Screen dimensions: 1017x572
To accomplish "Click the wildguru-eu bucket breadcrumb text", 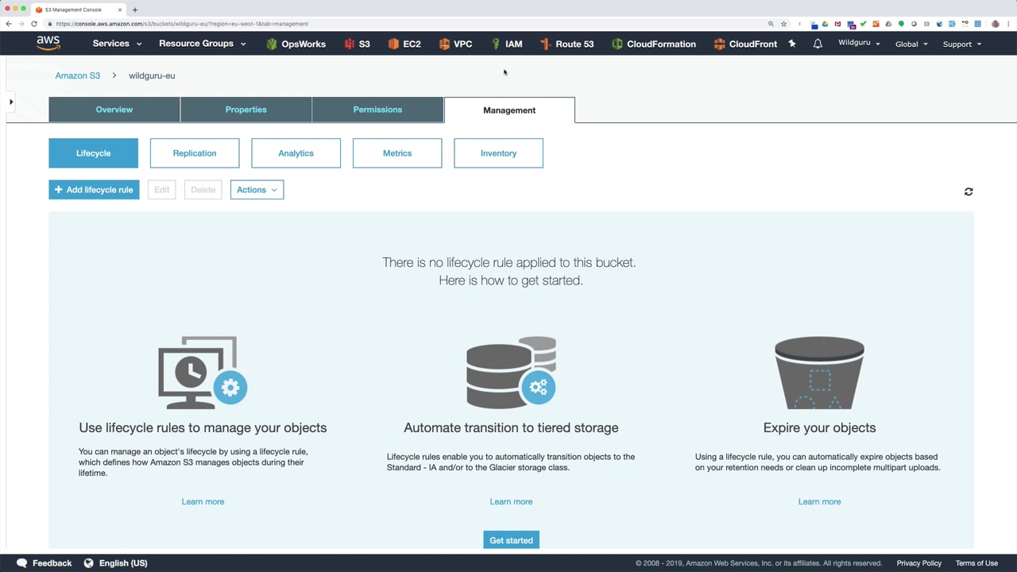I will 152,75.
